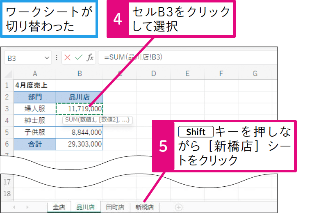Viewport: 321px width, 213px height.
Task: Select row 5 header
Action: tap(7, 133)
